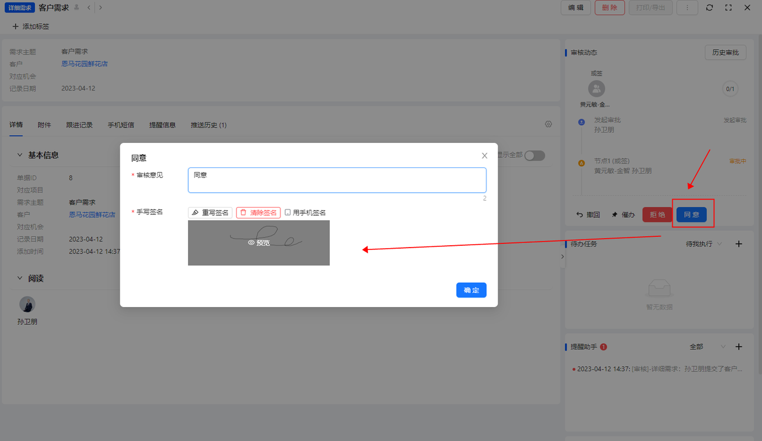Image resolution: width=762 pixels, height=441 pixels.
Task: Switch to the 跟进记录 tab
Action: point(79,125)
